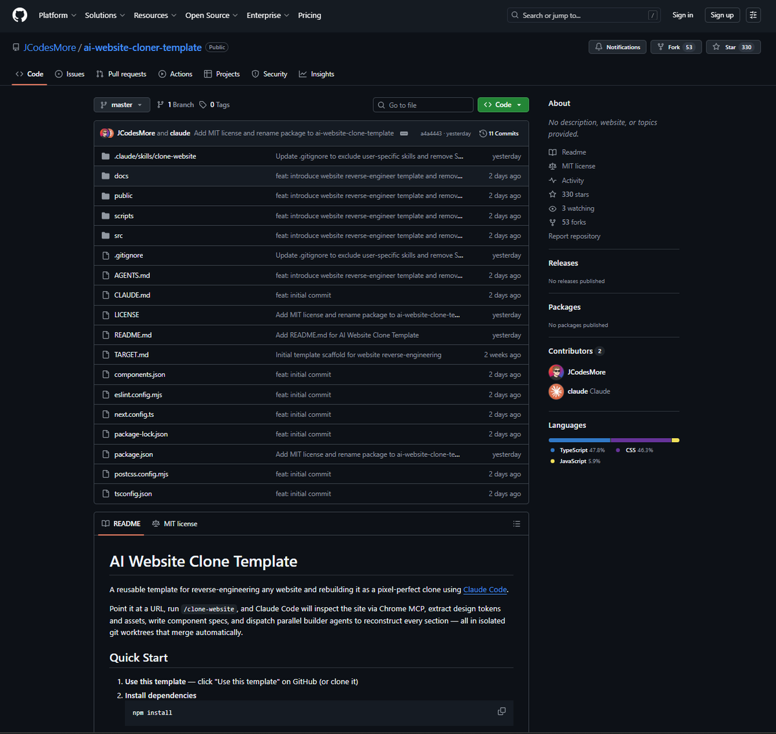Image resolution: width=776 pixels, height=734 pixels.
Task: Switch to the Actions tab
Action: [x=175, y=74]
